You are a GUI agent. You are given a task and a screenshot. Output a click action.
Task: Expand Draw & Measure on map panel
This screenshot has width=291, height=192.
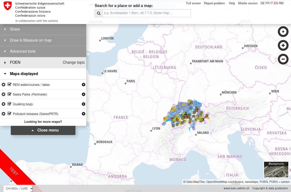tap(43, 41)
